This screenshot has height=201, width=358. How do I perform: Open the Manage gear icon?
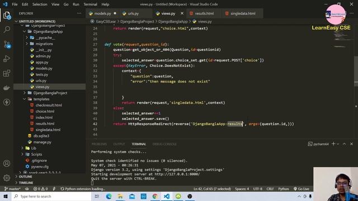click(7, 178)
